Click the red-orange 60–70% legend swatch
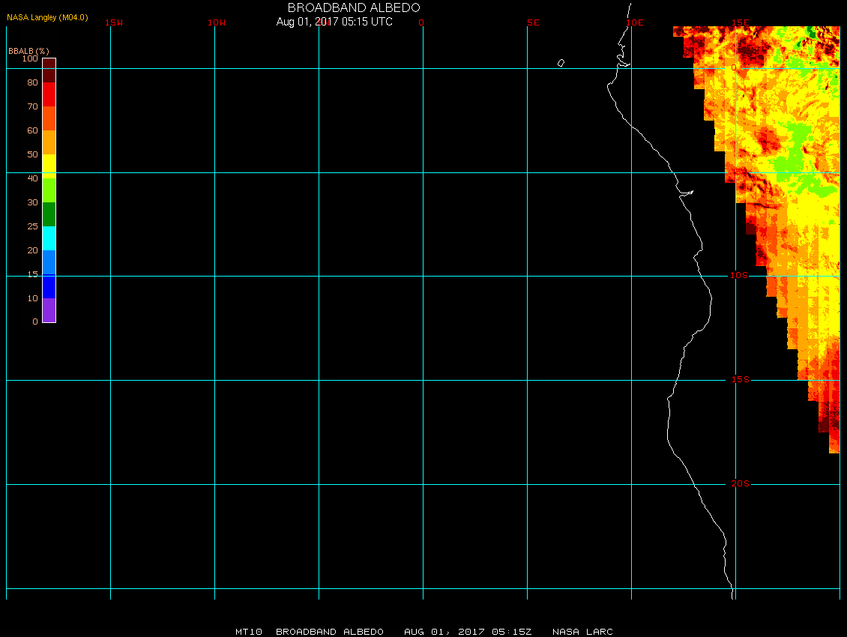The width and height of the screenshot is (847, 637). pos(49,118)
